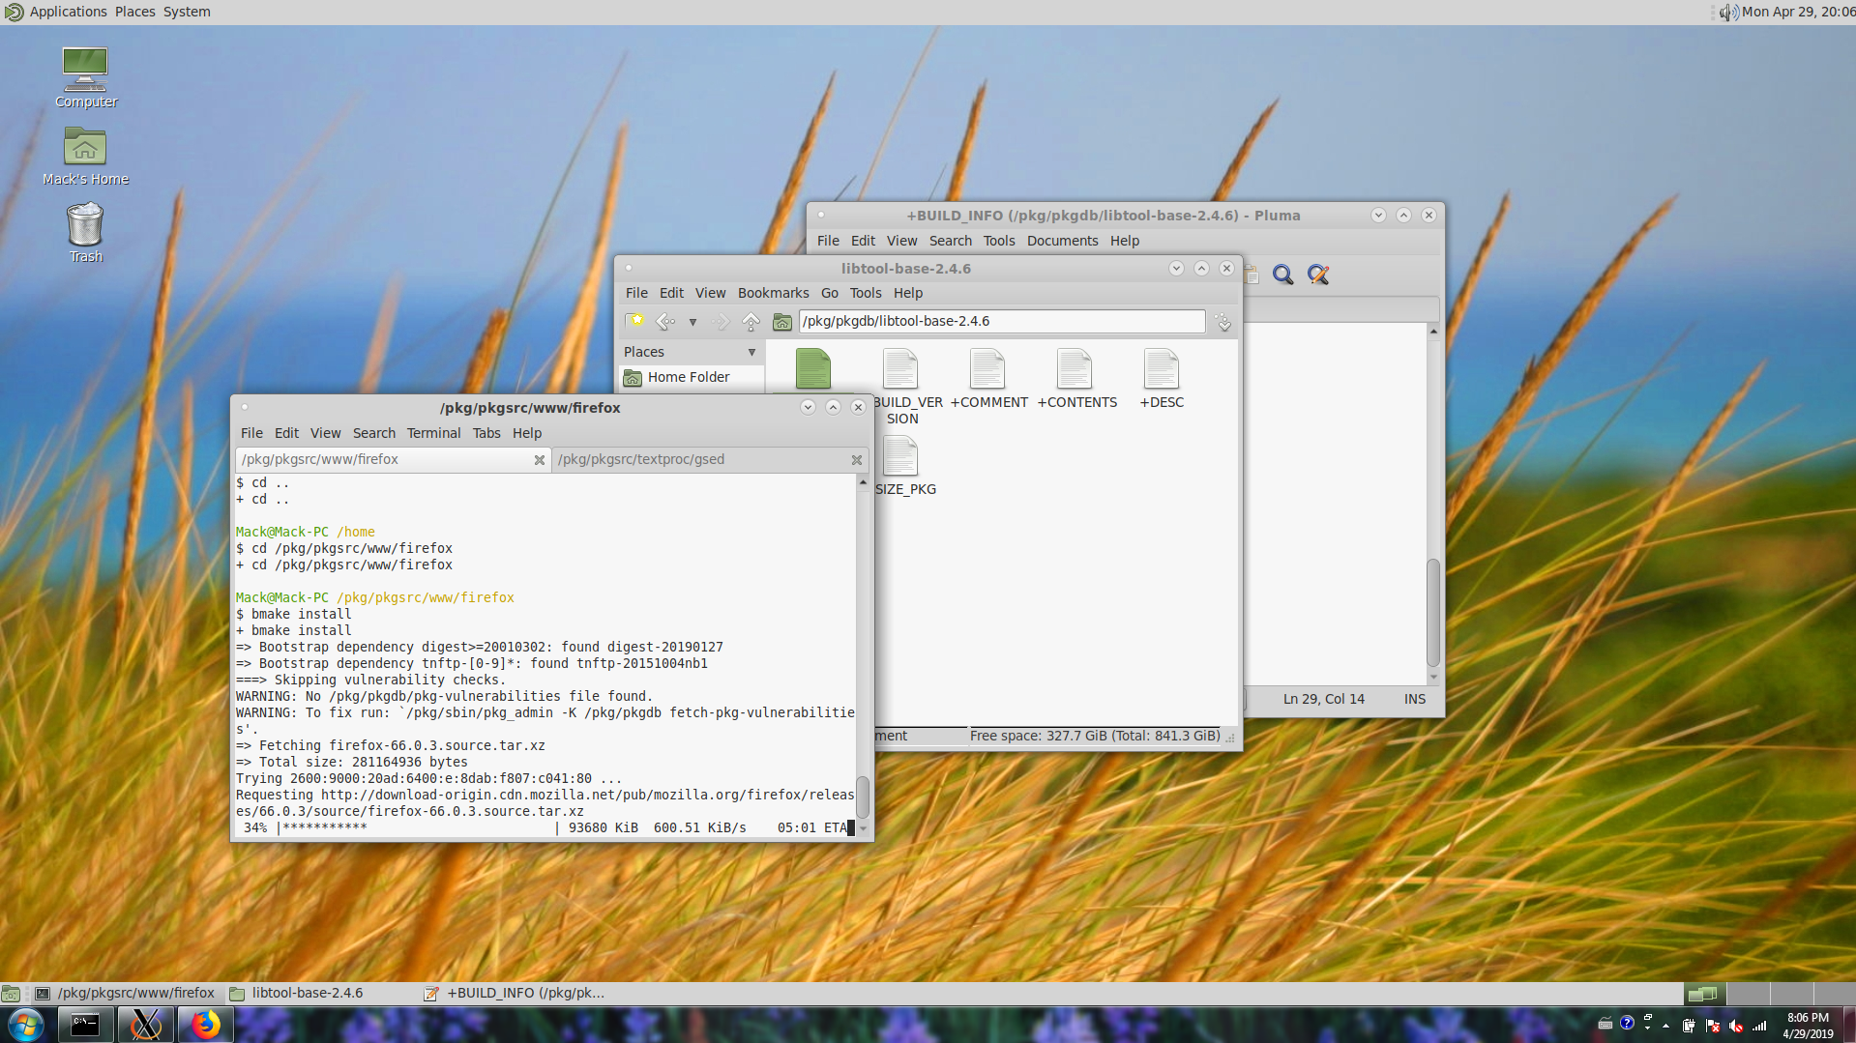Open the terminal launcher icon in taskbar
Image resolution: width=1856 pixels, height=1043 pixels.
click(x=84, y=1024)
